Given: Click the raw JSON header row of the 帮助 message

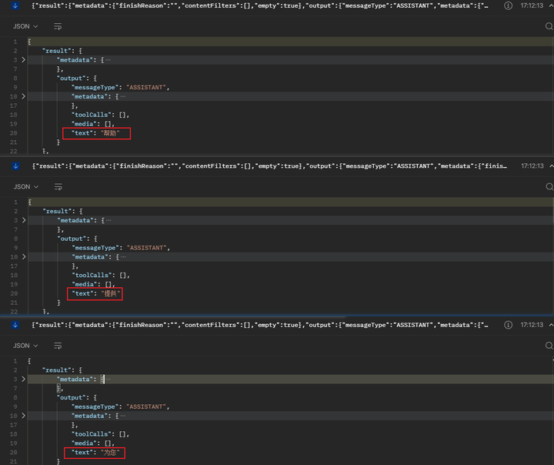Looking at the screenshot, I should (x=260, y=5).
